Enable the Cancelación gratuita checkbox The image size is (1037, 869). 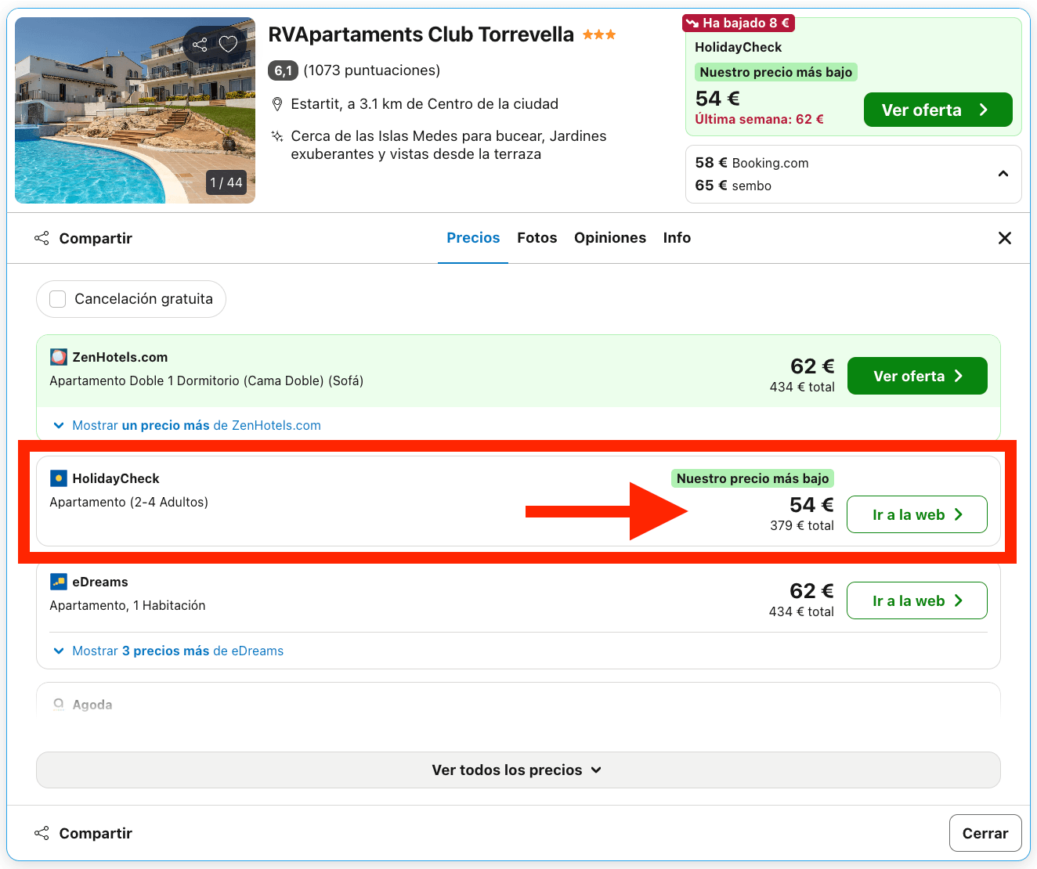(x=58, y=299)
